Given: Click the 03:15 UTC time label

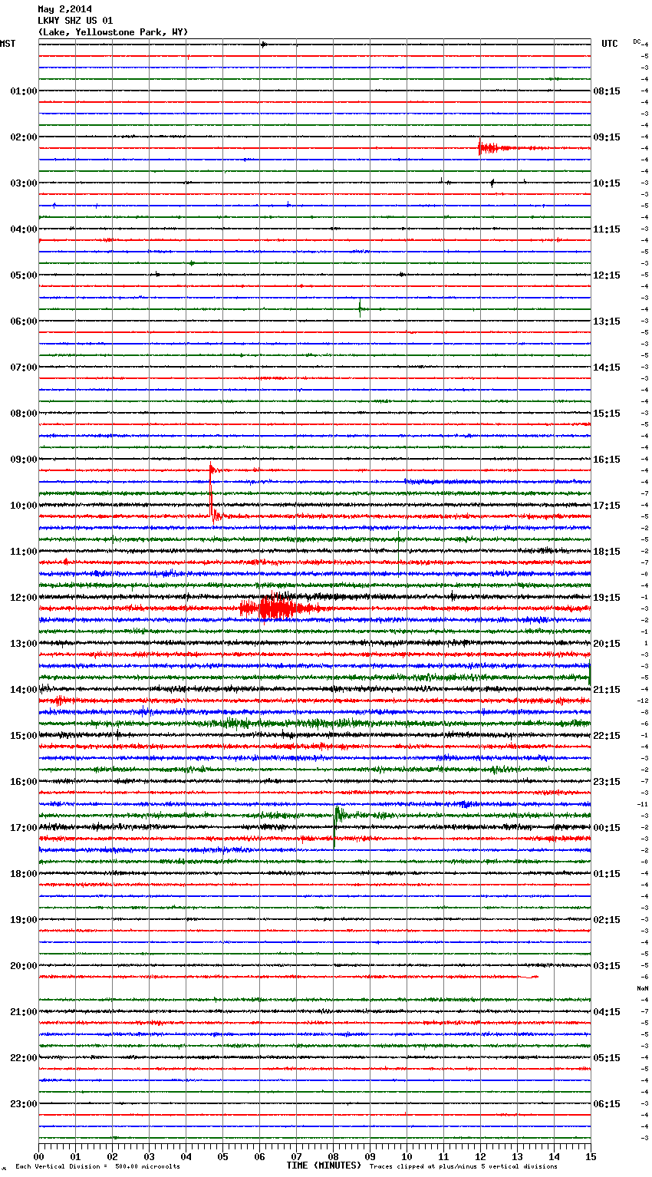Looking at the screenshot, I should [607, 966].
